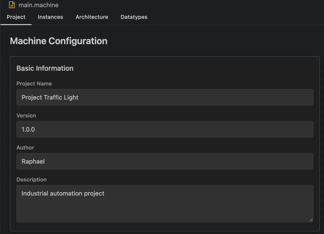Click the main.machine file icon
Screen dimensions: 324x234
tap(12, 5)
